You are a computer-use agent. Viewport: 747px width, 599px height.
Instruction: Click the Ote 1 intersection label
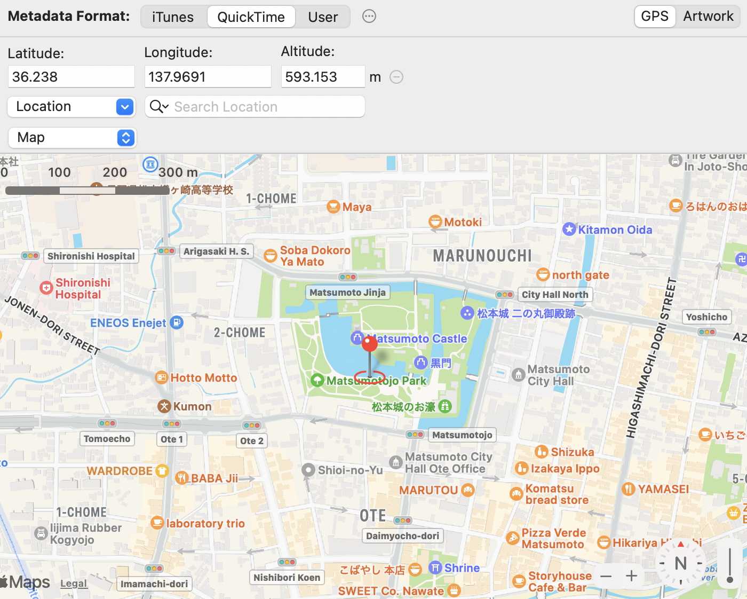(x=172, y=439)
